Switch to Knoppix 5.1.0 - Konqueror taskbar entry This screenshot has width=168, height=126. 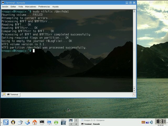point(93,120)
